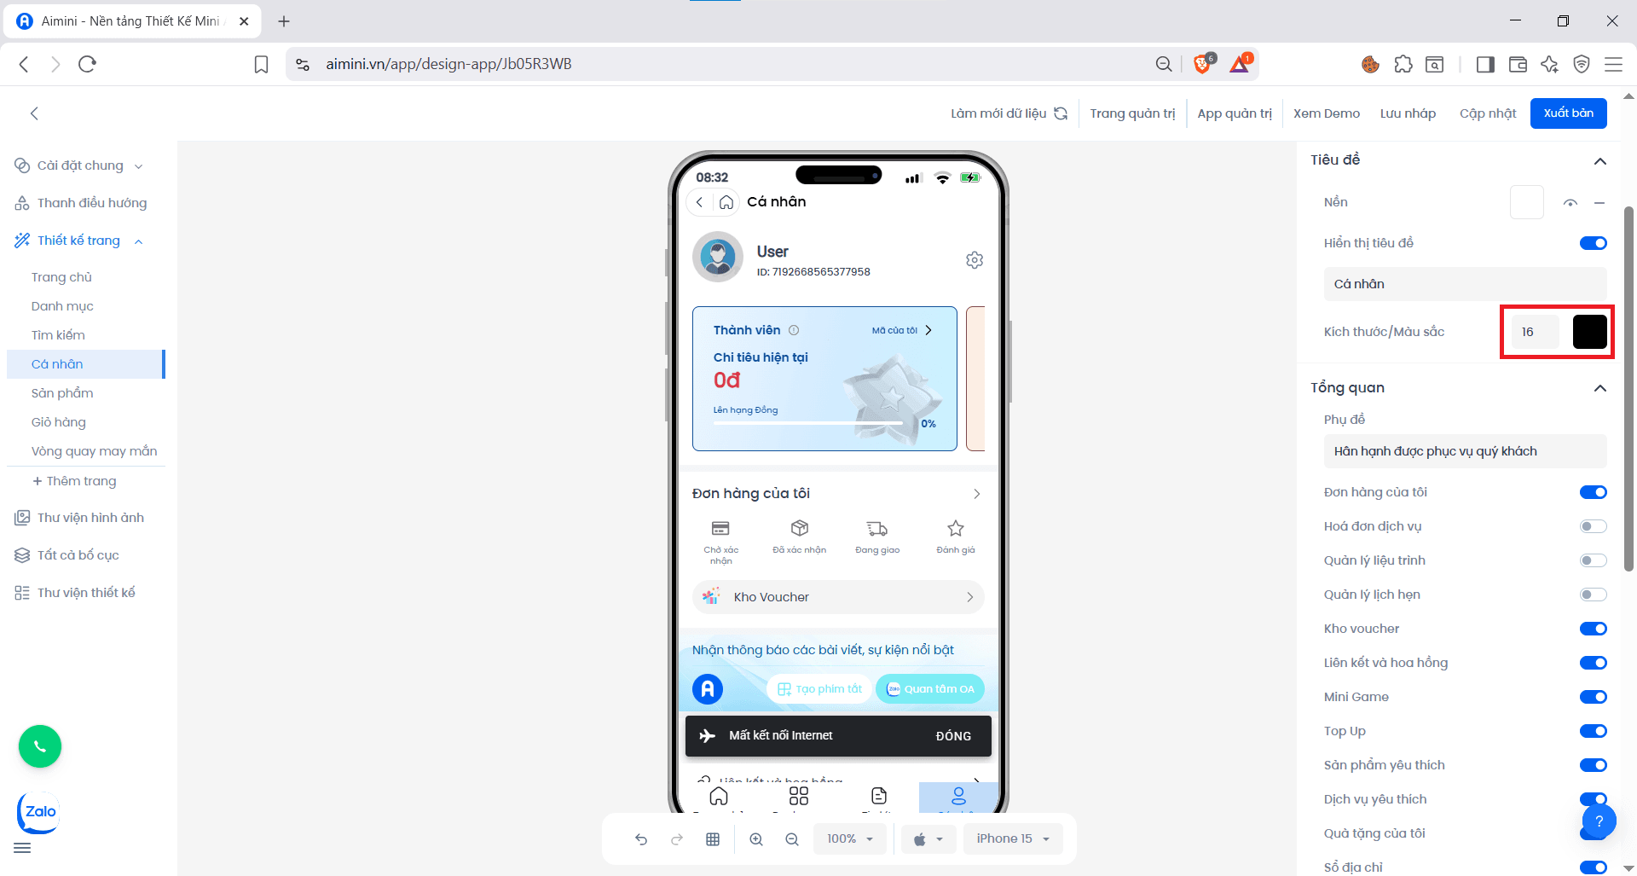This screenshot has width=1637, height=876.
Task: Click the eye icon next to Nền
Action: pos(1570,202)
